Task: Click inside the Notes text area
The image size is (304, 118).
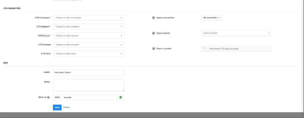Action: click(88, 85)
